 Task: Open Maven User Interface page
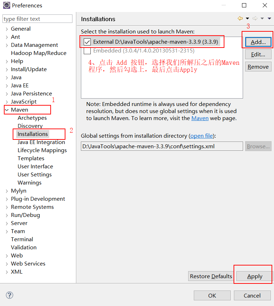pyautogui.click(x=35, y=167)
